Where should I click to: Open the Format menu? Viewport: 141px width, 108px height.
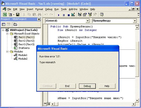[x=39, y=9]
